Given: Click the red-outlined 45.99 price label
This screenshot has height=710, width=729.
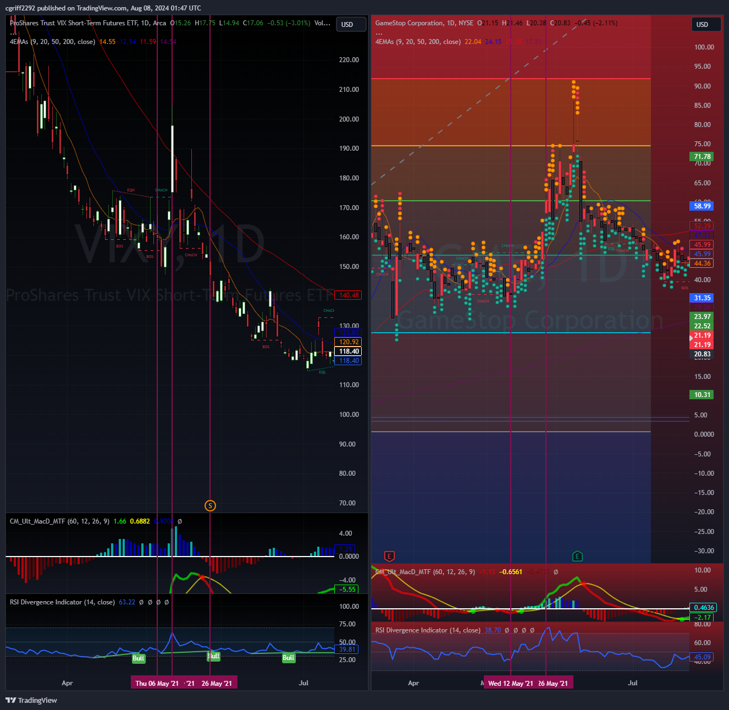Looking at the screenshot, I should coord(702,245).
